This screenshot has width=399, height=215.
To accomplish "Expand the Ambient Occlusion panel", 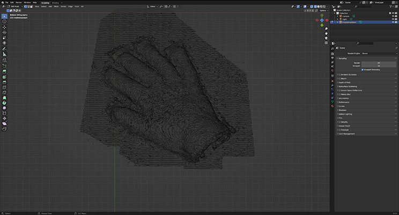I will [349, 74].
